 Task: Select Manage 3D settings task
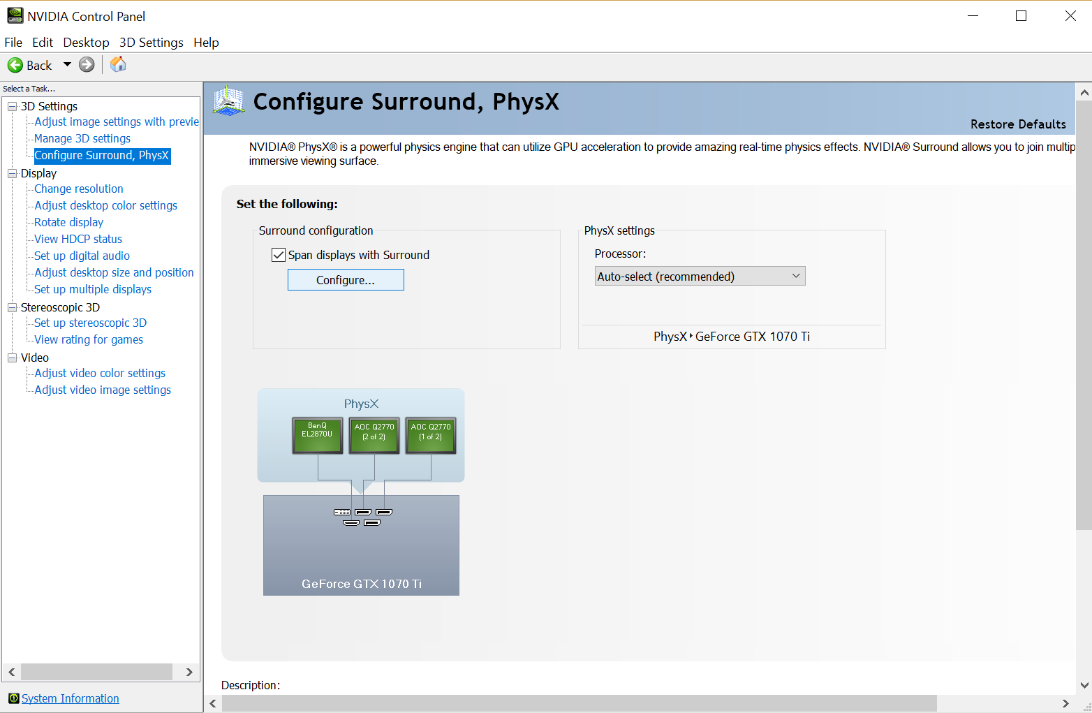[x=82, y=138]
